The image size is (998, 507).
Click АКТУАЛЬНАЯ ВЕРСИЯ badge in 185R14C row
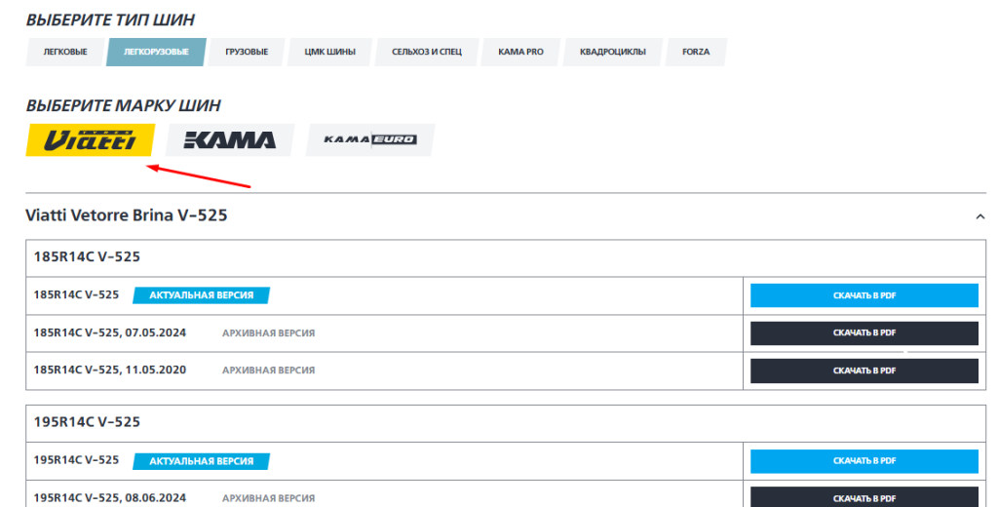(201, 295)
